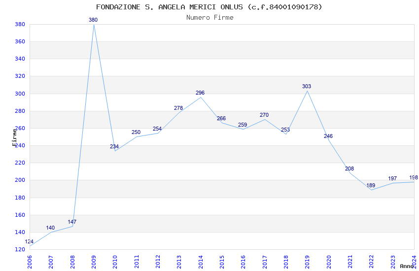
Task: Select the x-axis year 2015
Action: (222, 262)
